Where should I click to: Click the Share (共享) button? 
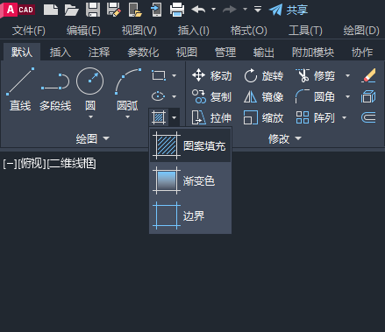point(289,10)
